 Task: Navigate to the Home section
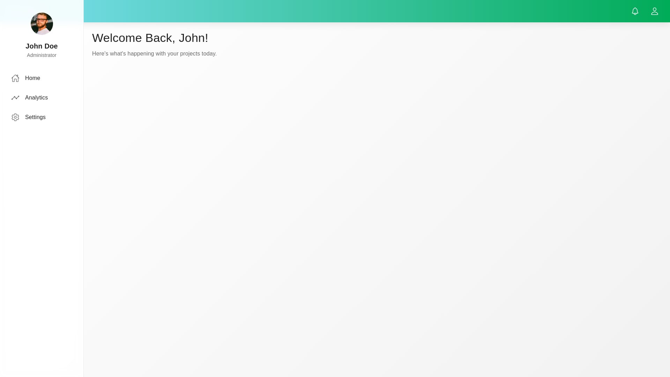[x=32, y=78]
